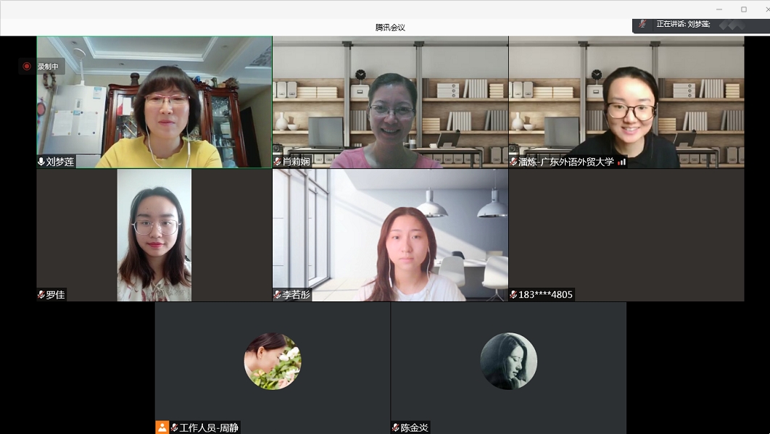Click the red recording indicator icon
This screenshot has height=434, width=770.
(x=27, y=66)
